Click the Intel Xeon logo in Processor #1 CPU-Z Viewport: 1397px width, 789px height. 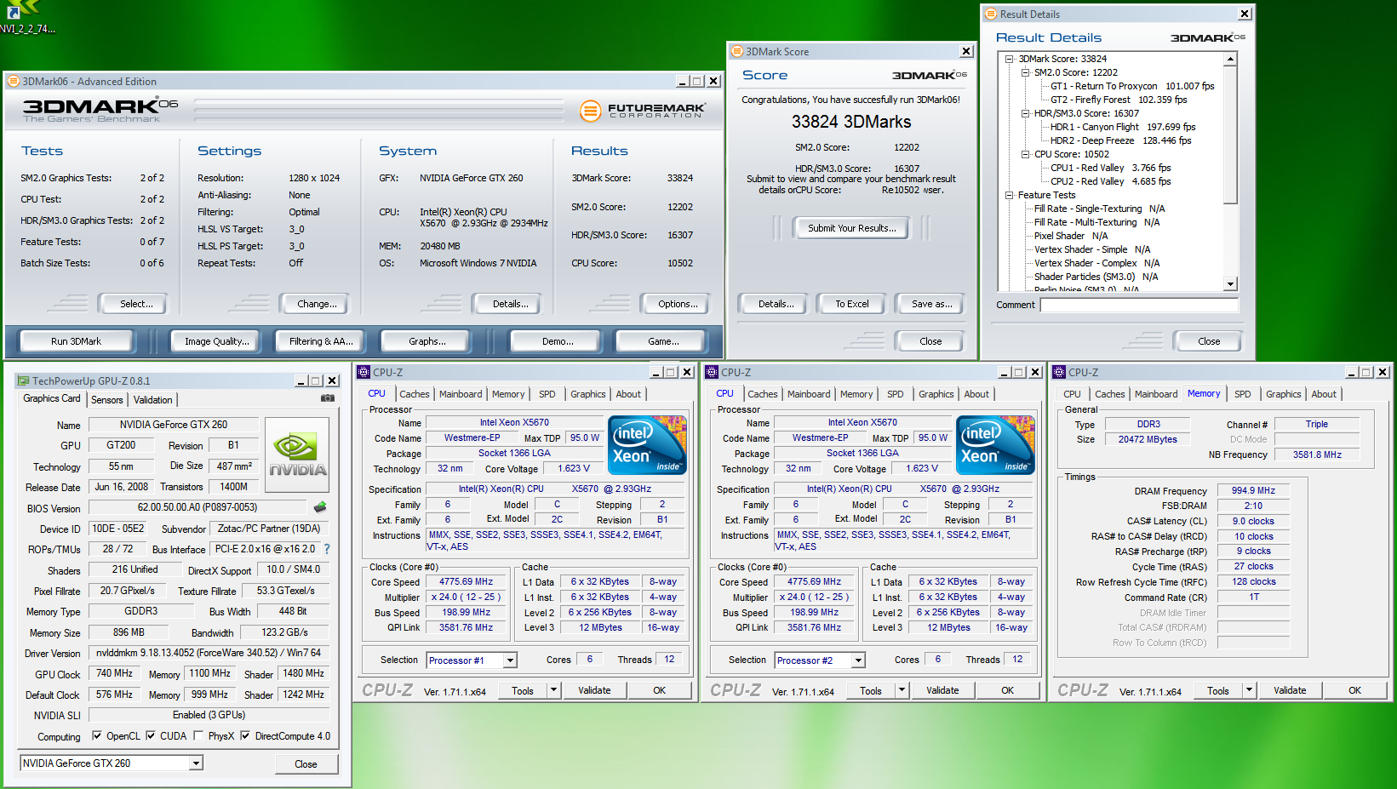(x=647, y=445)
